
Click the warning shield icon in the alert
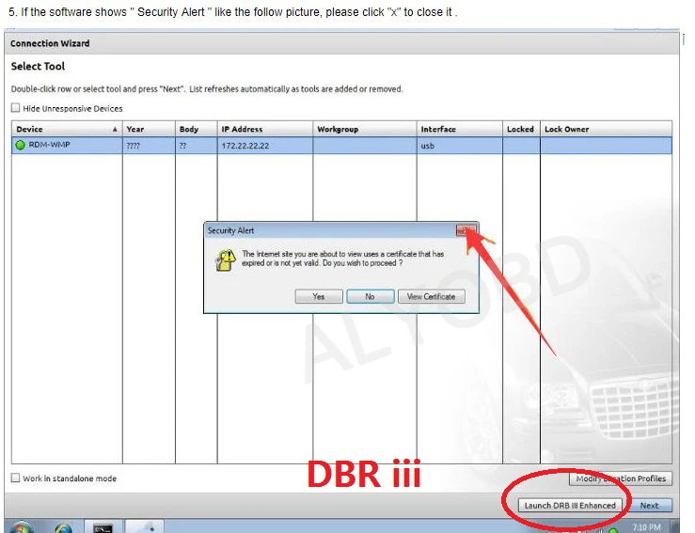pos(226,259)
